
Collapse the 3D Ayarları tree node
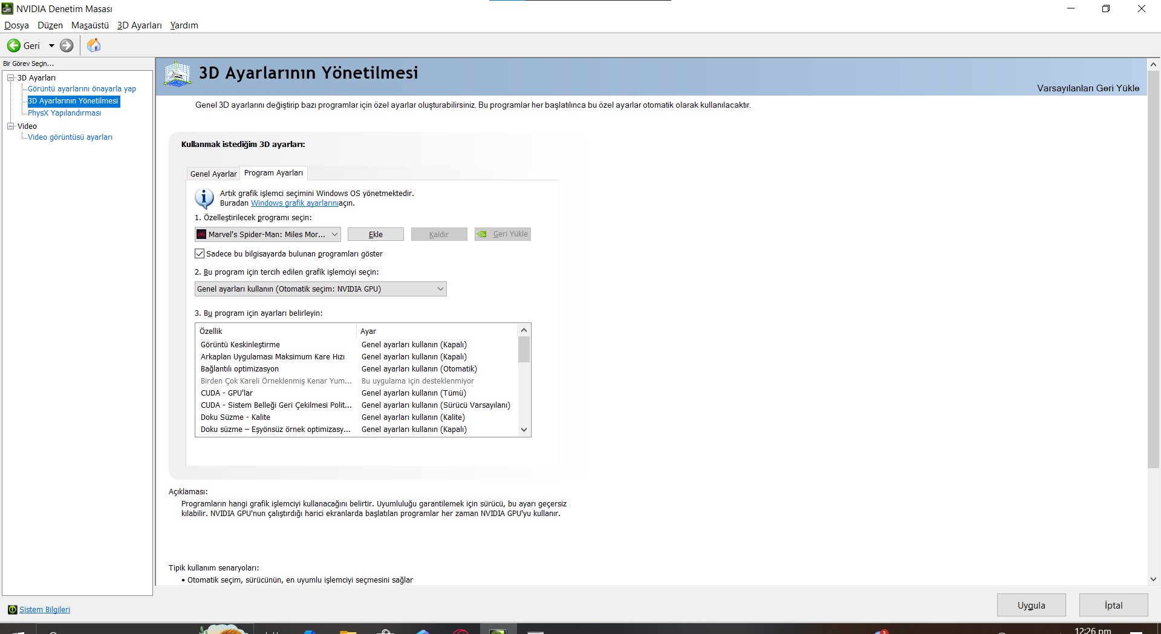click(10, 77)
